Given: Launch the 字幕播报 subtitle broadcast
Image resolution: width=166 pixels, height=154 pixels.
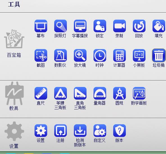Looking at the screenshot, I should (80, 26).
